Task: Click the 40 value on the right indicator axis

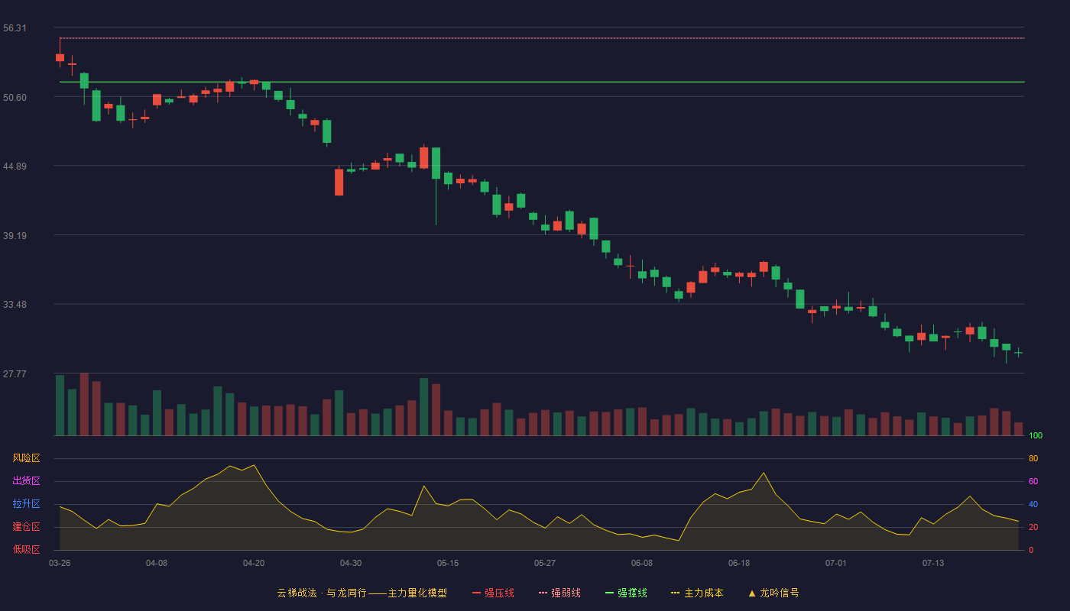Action: tap(1033, 505)
